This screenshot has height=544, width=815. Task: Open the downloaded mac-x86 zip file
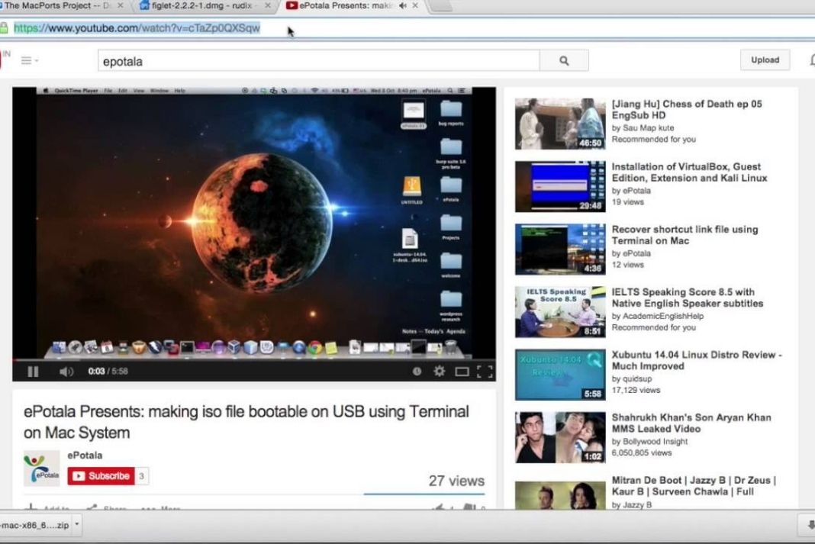[35, 525]
